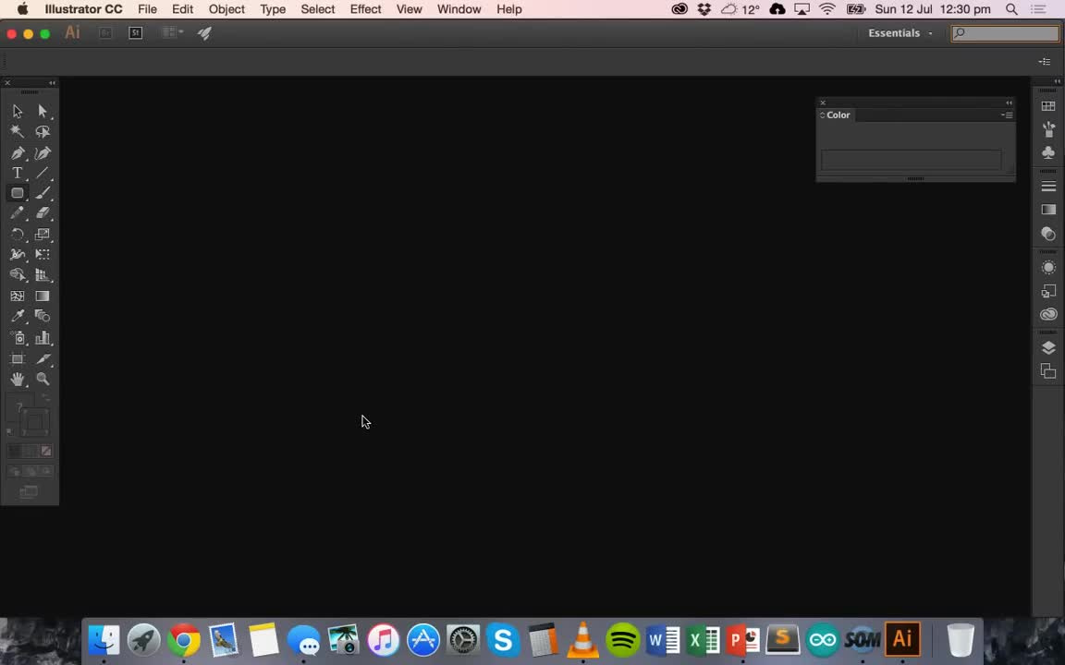Expand the right panel dock arrows
The image size is (1065, 665).
tap(1057, 81)
